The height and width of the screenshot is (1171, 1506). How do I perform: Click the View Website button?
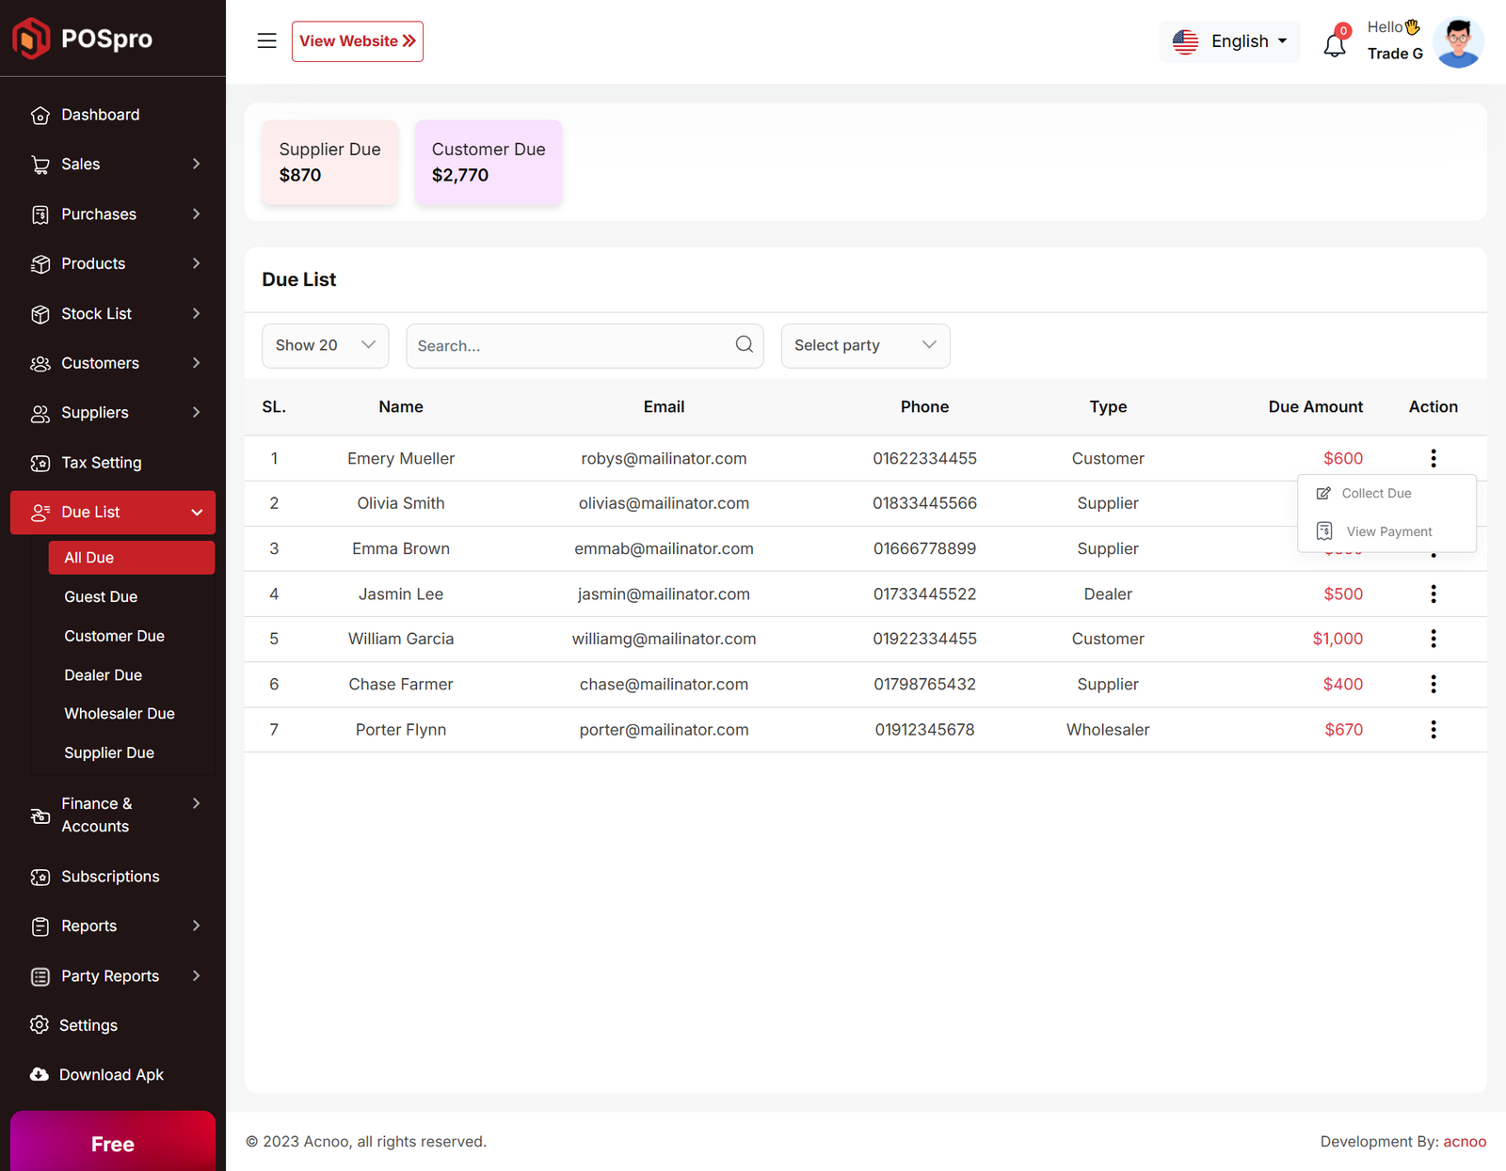point(358,41)
